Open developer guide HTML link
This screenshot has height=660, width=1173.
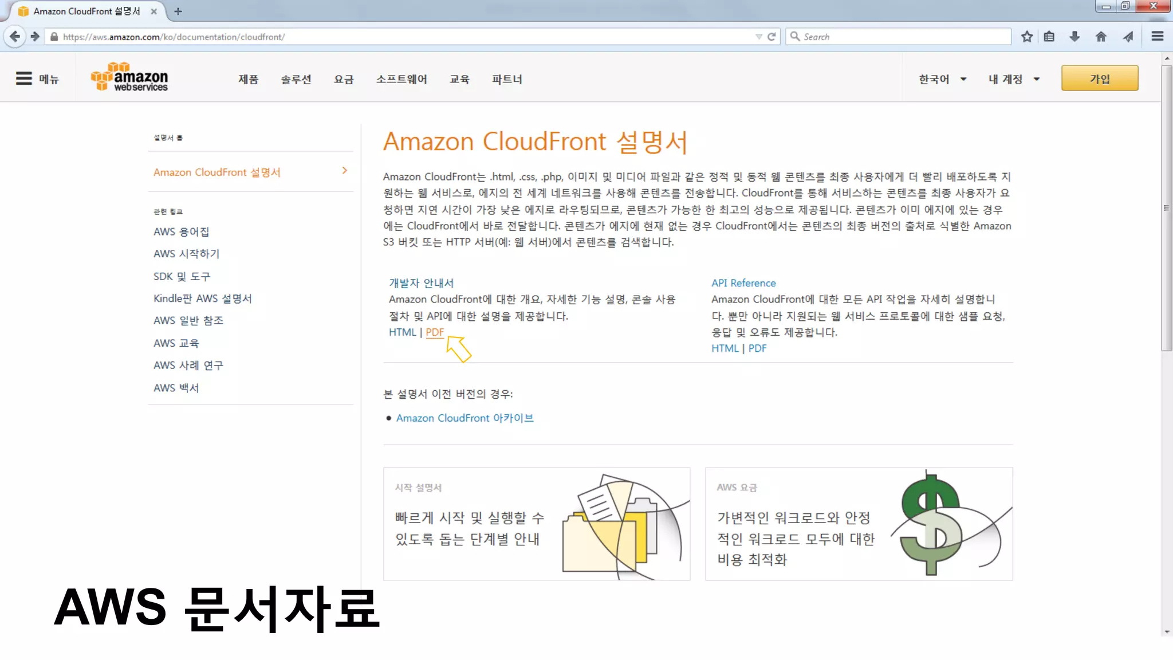[x=402, y=332]
